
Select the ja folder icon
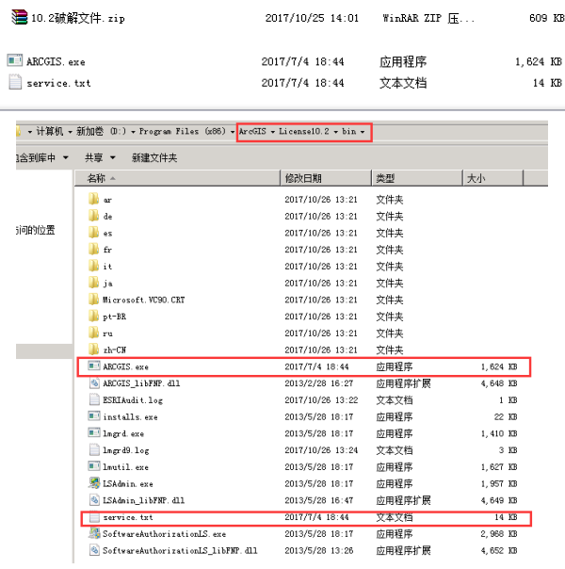coord(93,283)
